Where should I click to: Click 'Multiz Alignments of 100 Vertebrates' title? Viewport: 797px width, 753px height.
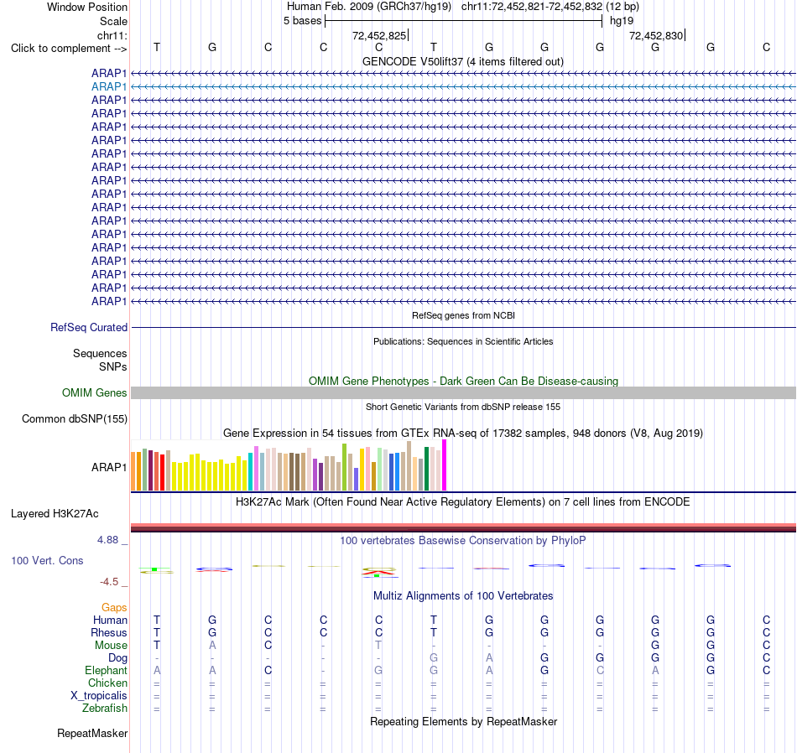click(463, 595)
